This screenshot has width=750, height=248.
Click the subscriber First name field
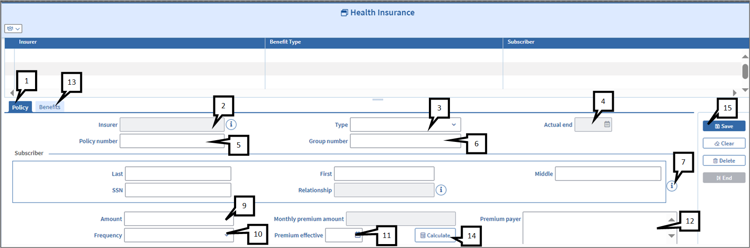pyautogui.click(x=384, y=173)
